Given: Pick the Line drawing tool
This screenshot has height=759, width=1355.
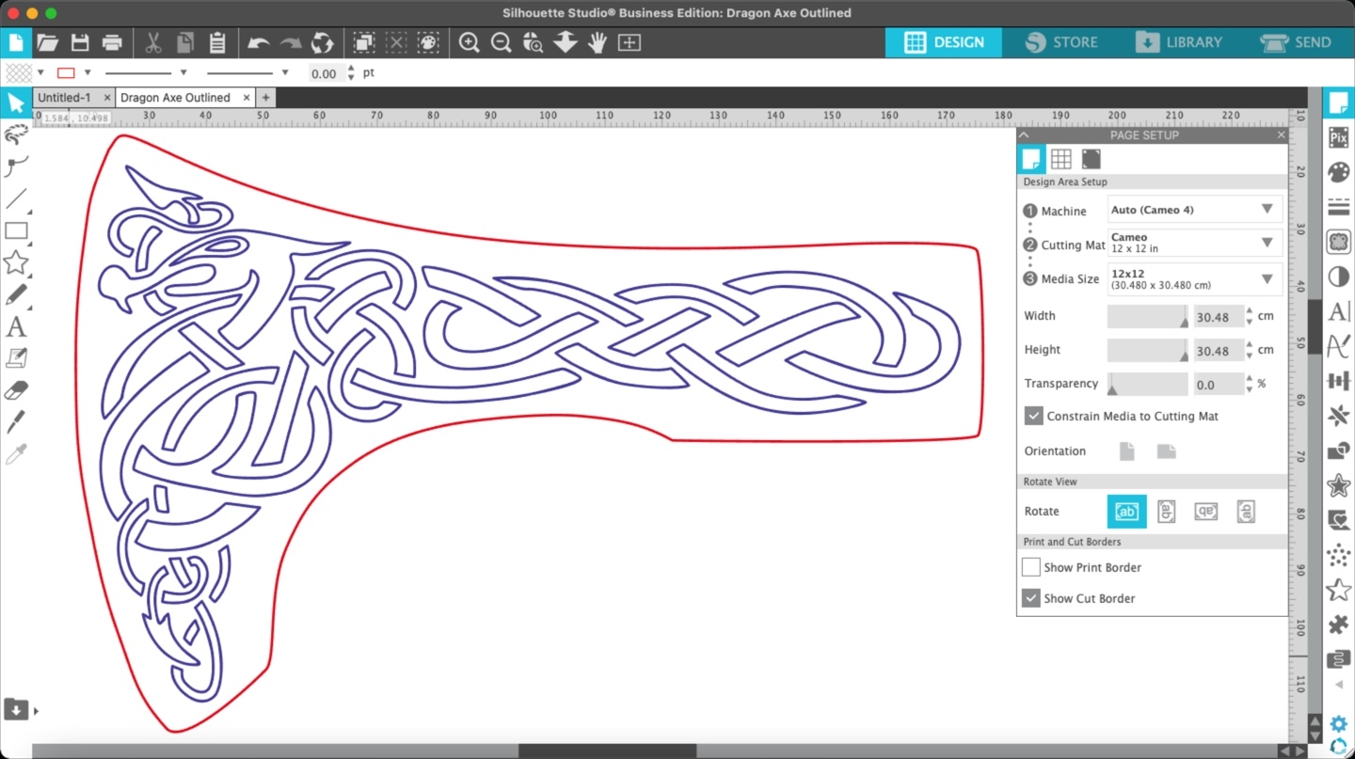Looking at the screenshot, I should point(16,198).
